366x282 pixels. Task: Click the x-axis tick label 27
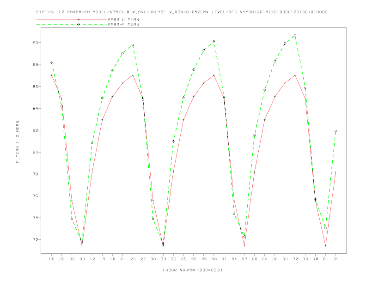point(143,259)
